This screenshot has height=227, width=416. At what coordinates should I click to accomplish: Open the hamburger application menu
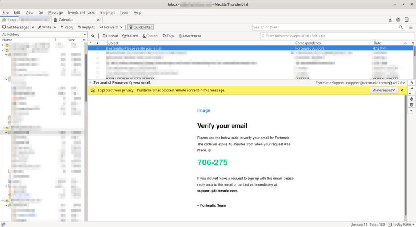(411, 27)
